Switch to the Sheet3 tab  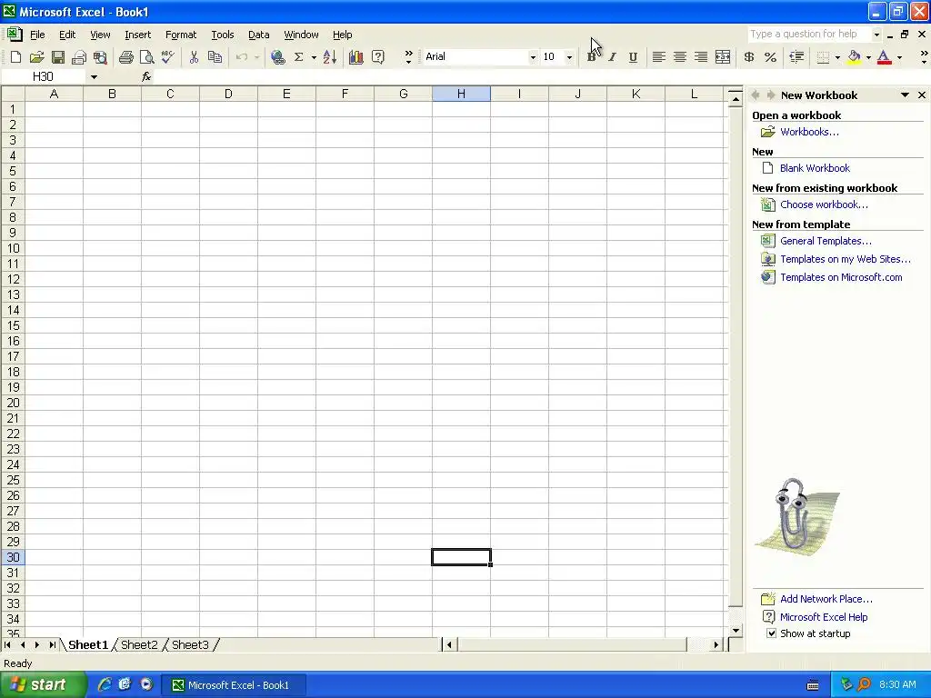point(191,644)
